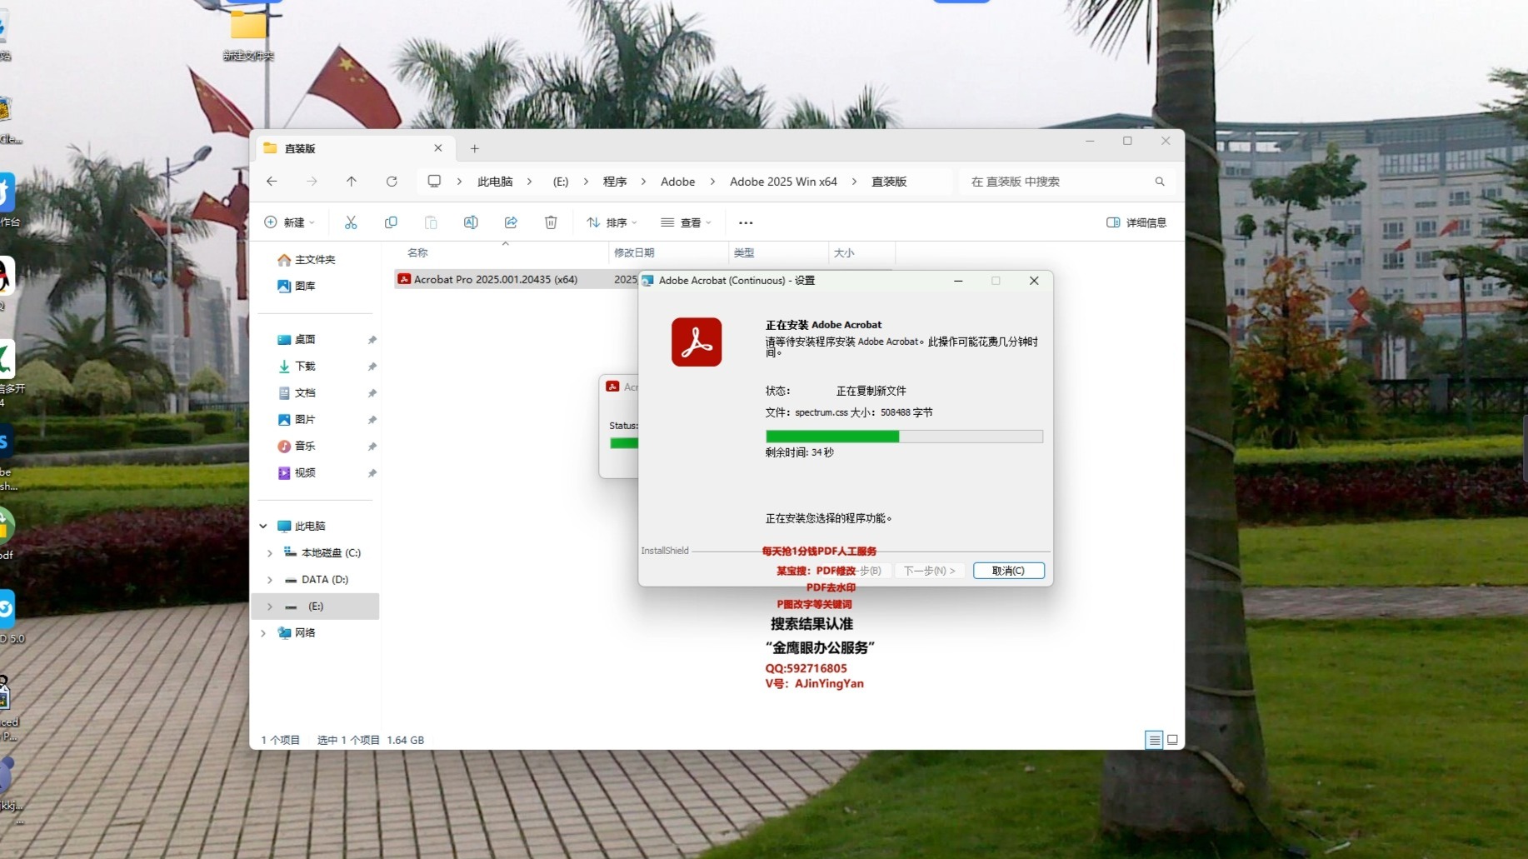Toggle the 详细信息 details pane
This screenshot has height=859, width=1528.
tap(1136, 222)
